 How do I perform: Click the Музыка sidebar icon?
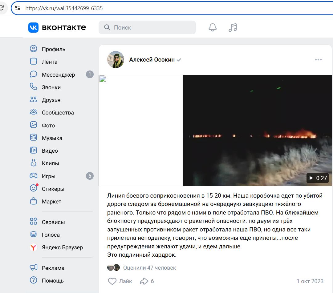tap(33, 138)
